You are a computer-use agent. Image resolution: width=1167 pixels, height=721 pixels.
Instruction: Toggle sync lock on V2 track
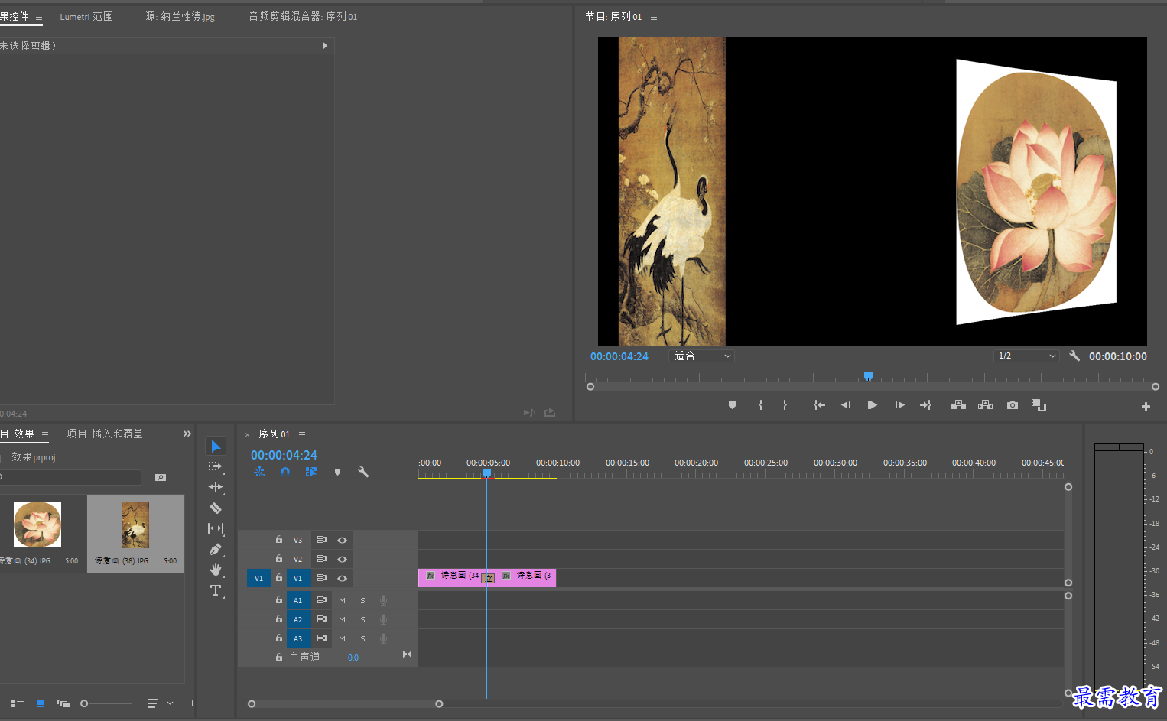pyautogui.click(x=322, y=559)
